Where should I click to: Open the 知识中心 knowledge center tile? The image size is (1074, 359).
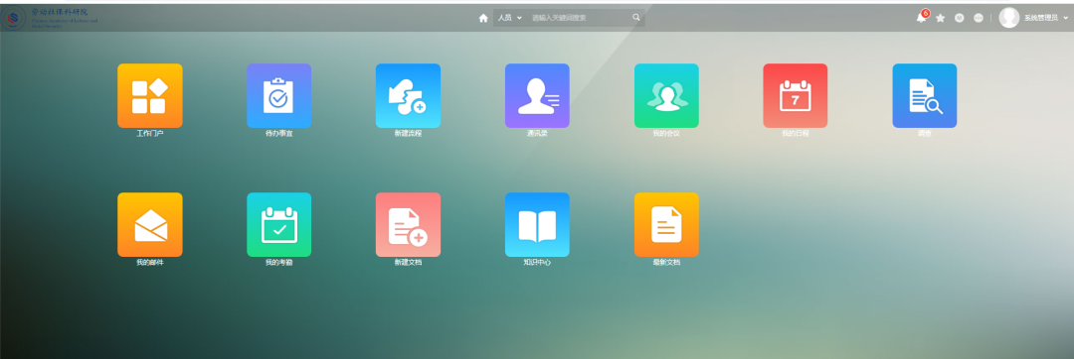(537, 224)
